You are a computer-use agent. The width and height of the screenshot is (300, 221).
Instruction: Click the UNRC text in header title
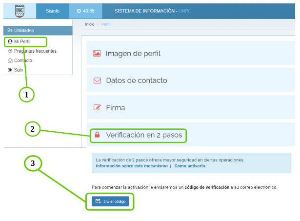[x=185, y=11]
